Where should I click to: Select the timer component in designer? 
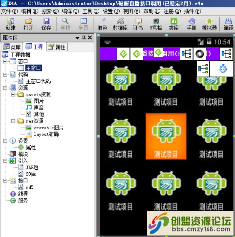[x=223, y=69]
